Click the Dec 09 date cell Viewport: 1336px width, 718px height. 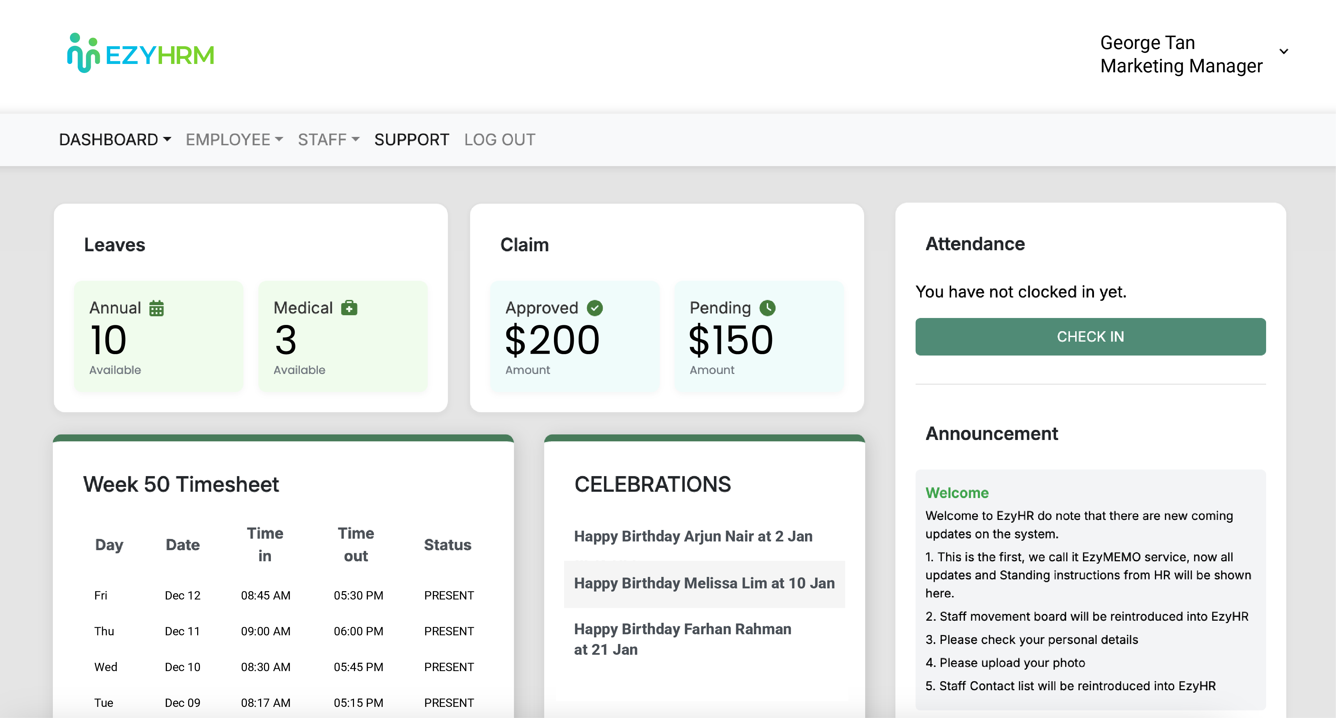(x=183, y=703)
